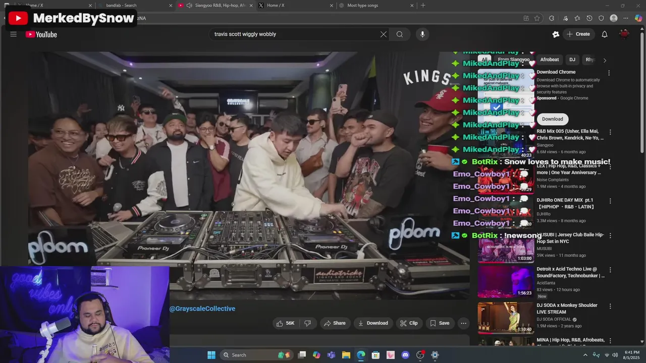This screenshot has height=363, width=646.
Task: Click the Create button
Action: click(x=578, y=34)
